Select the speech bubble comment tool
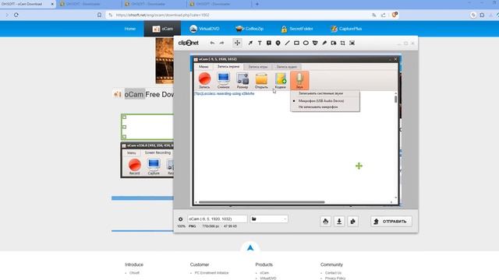 tap(269, 43)
